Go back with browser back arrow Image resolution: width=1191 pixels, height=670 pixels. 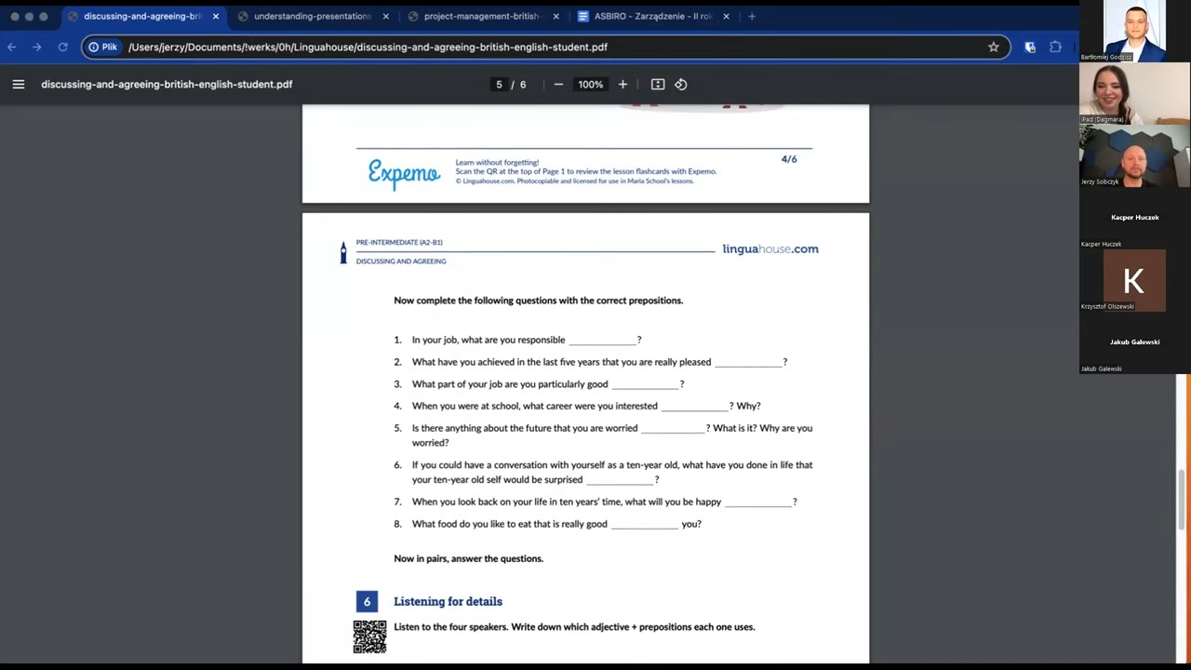click(12, 47)
